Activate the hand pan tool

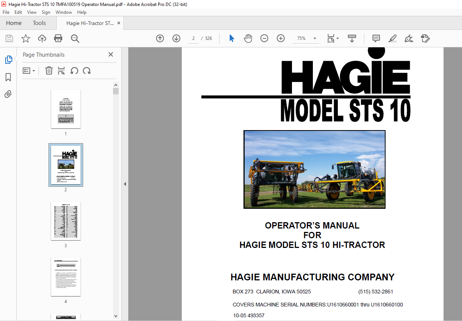(x=248, y=38)
